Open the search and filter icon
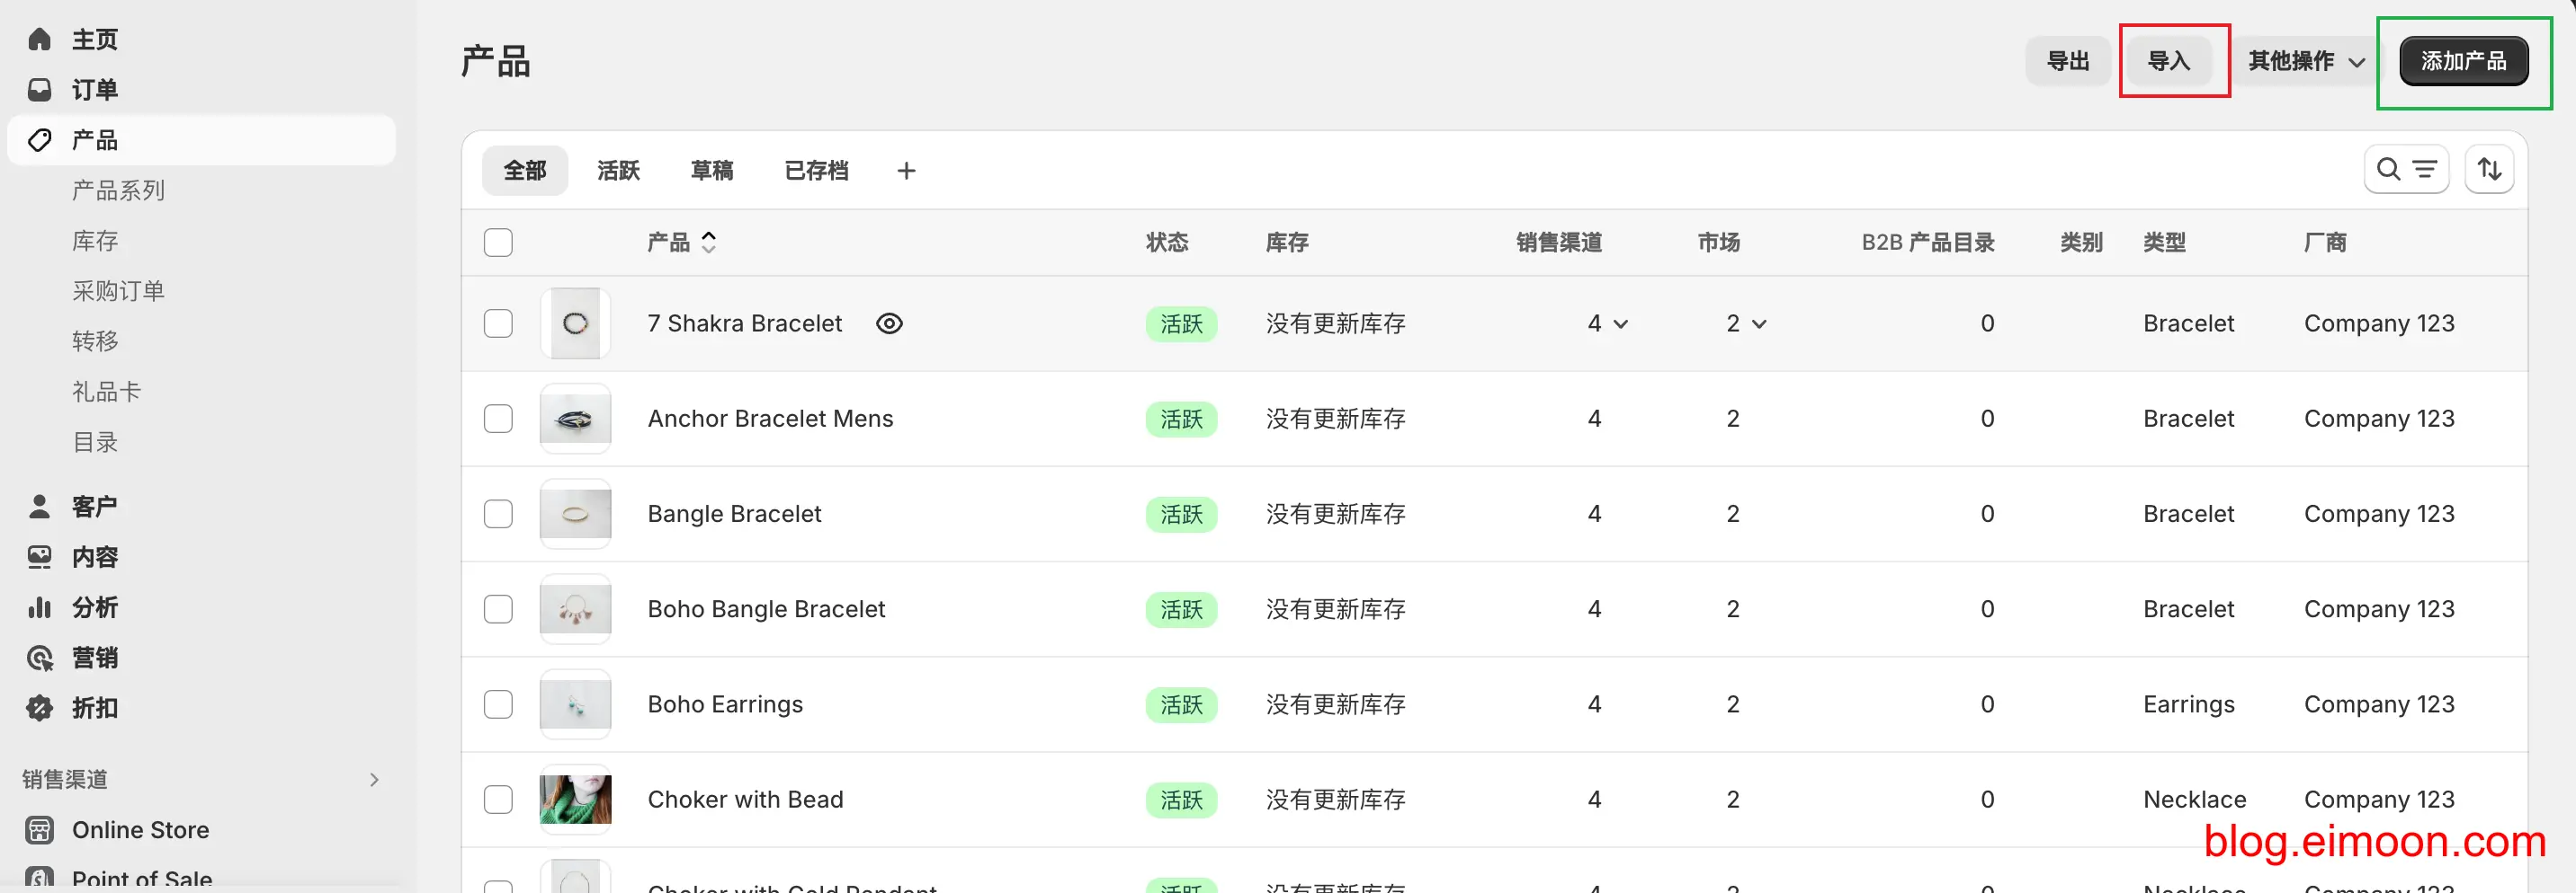The width and height of the screenshot is (2576, 893). 2405,170
